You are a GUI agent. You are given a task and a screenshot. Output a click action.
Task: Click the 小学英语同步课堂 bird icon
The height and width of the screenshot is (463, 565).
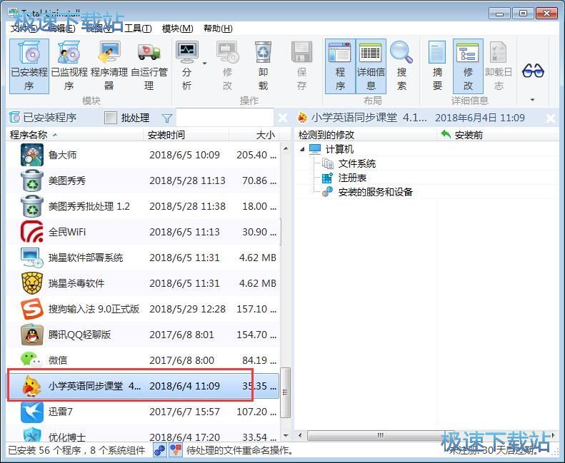(31, 386)
